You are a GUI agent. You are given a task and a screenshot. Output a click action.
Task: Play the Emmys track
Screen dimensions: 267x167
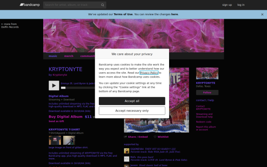[54, 86]
